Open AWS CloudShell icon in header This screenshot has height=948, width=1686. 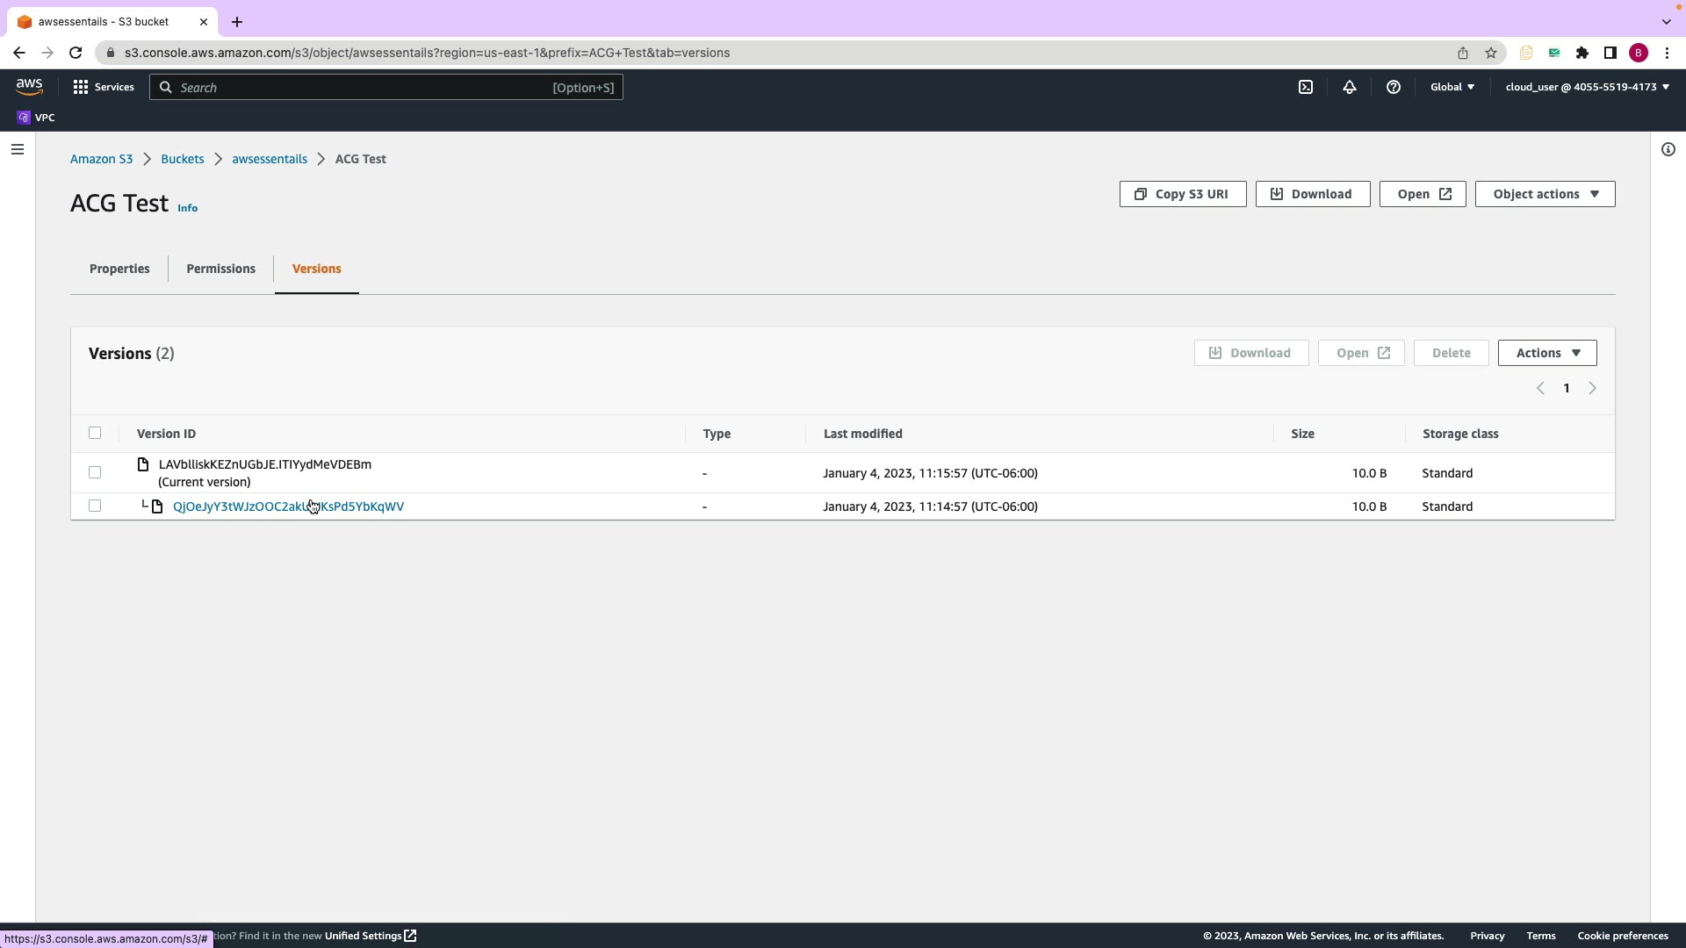tap(1306, 87)
